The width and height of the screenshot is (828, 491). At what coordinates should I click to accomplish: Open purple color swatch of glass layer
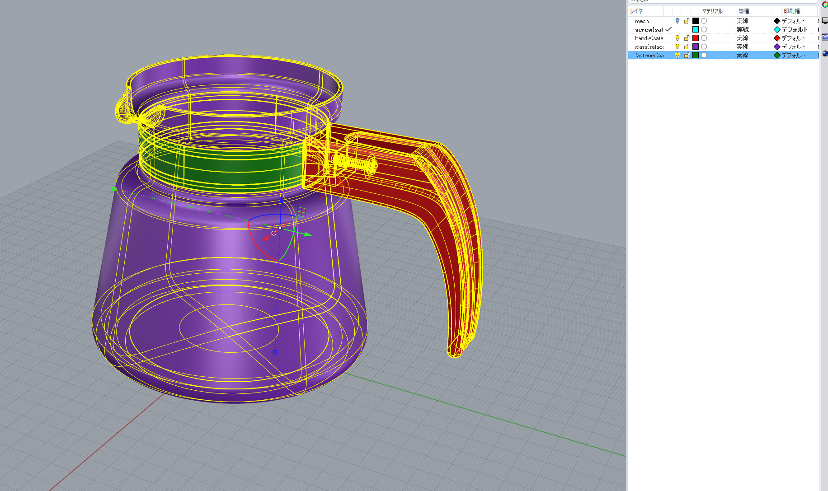tap(696, 47)
